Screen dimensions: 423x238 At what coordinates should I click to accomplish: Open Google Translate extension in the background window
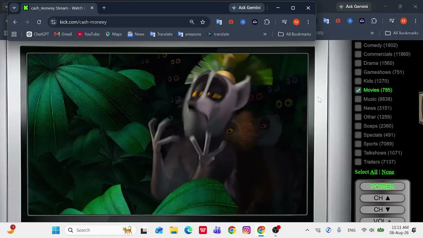326,21
